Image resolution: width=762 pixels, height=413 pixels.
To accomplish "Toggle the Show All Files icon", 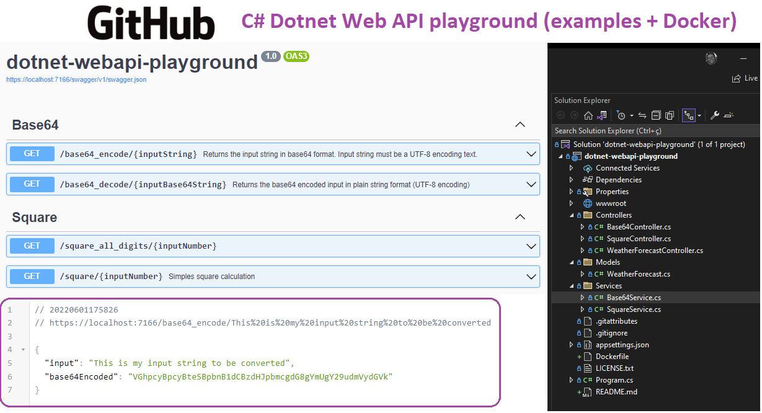I will (x=670, y=115).
